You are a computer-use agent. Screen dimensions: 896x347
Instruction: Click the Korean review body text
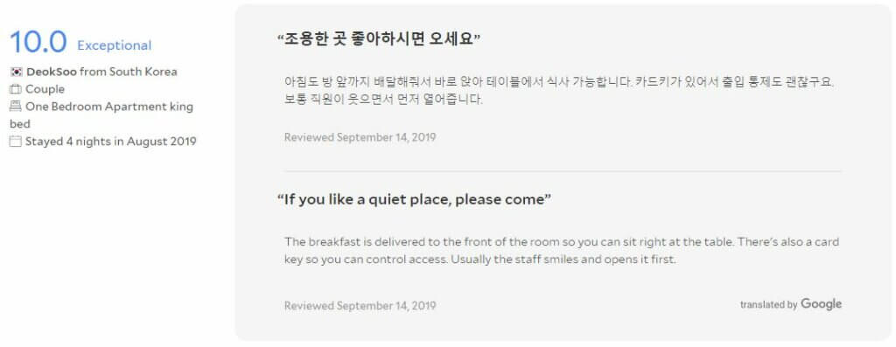coord(560,90)
